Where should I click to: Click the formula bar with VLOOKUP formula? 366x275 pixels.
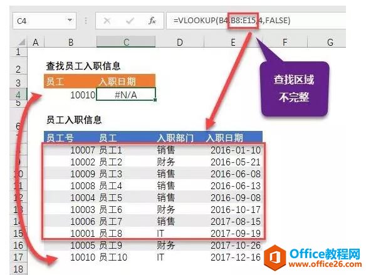256,21
